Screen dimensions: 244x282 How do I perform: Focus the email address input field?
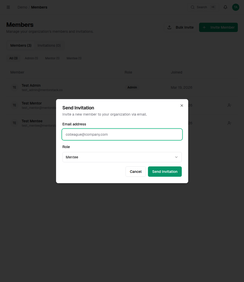122,134
